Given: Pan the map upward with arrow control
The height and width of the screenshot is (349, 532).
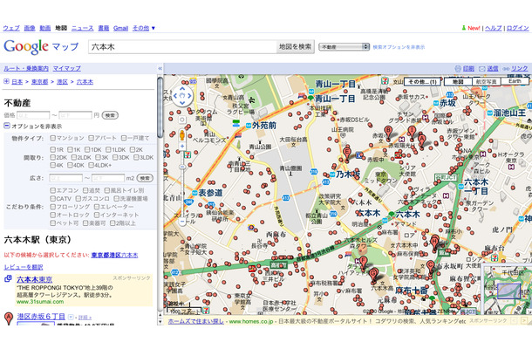Looking at the screenshot, I should click(182, 89).
